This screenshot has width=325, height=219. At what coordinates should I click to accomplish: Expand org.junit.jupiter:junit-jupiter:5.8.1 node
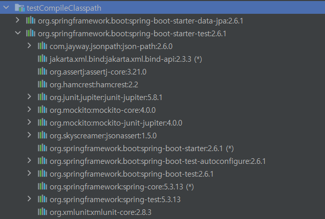click(29, 97)
